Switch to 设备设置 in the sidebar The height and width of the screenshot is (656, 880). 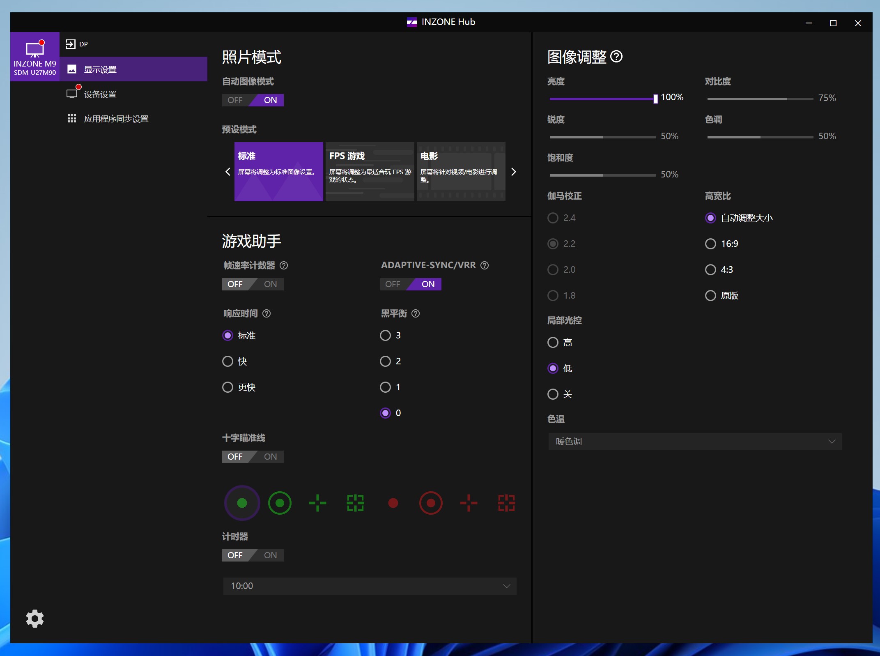coord(100,94)
